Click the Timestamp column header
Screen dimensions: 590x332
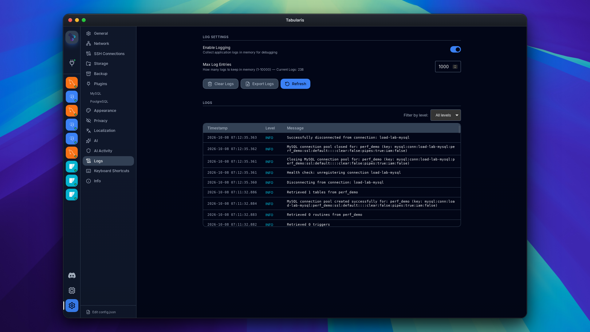tap(217, 128)
